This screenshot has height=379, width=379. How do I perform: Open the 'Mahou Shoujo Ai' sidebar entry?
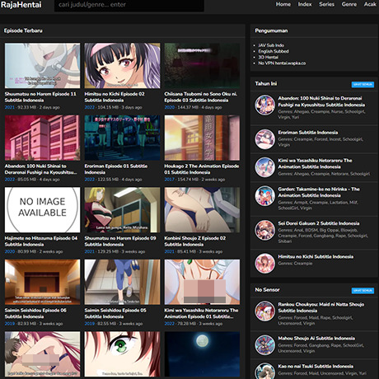pos(316,338)
